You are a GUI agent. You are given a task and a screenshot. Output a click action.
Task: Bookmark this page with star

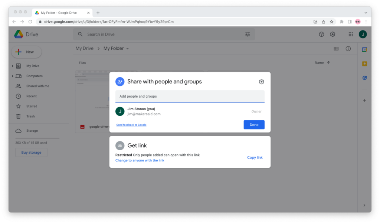[331, 22]
